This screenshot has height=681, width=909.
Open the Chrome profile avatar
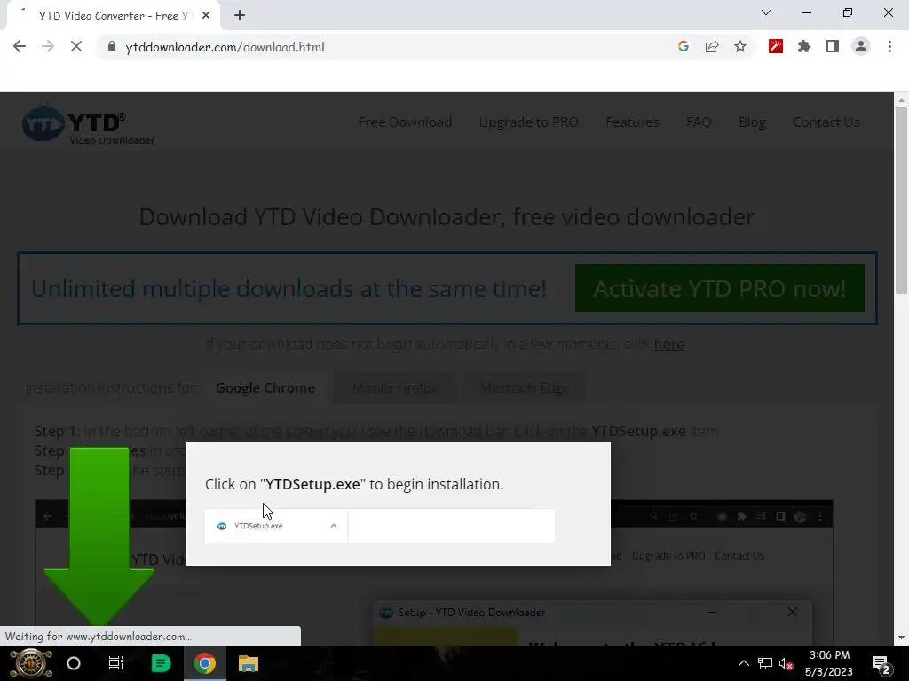click(x=861, y=47)
